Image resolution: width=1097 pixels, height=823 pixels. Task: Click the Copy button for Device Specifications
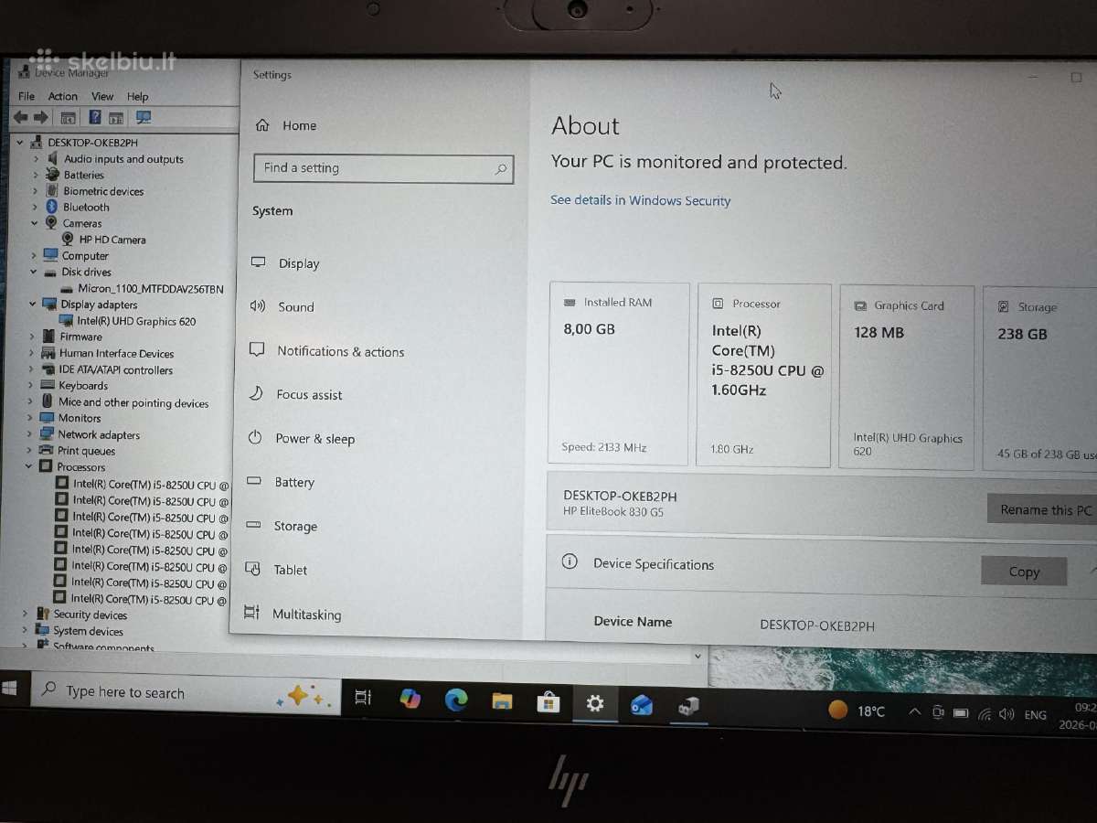click(x=1024, y=572)
